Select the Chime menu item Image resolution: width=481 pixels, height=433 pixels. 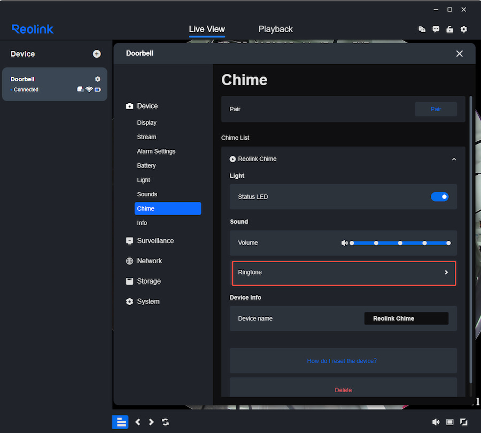coord(168,208)
